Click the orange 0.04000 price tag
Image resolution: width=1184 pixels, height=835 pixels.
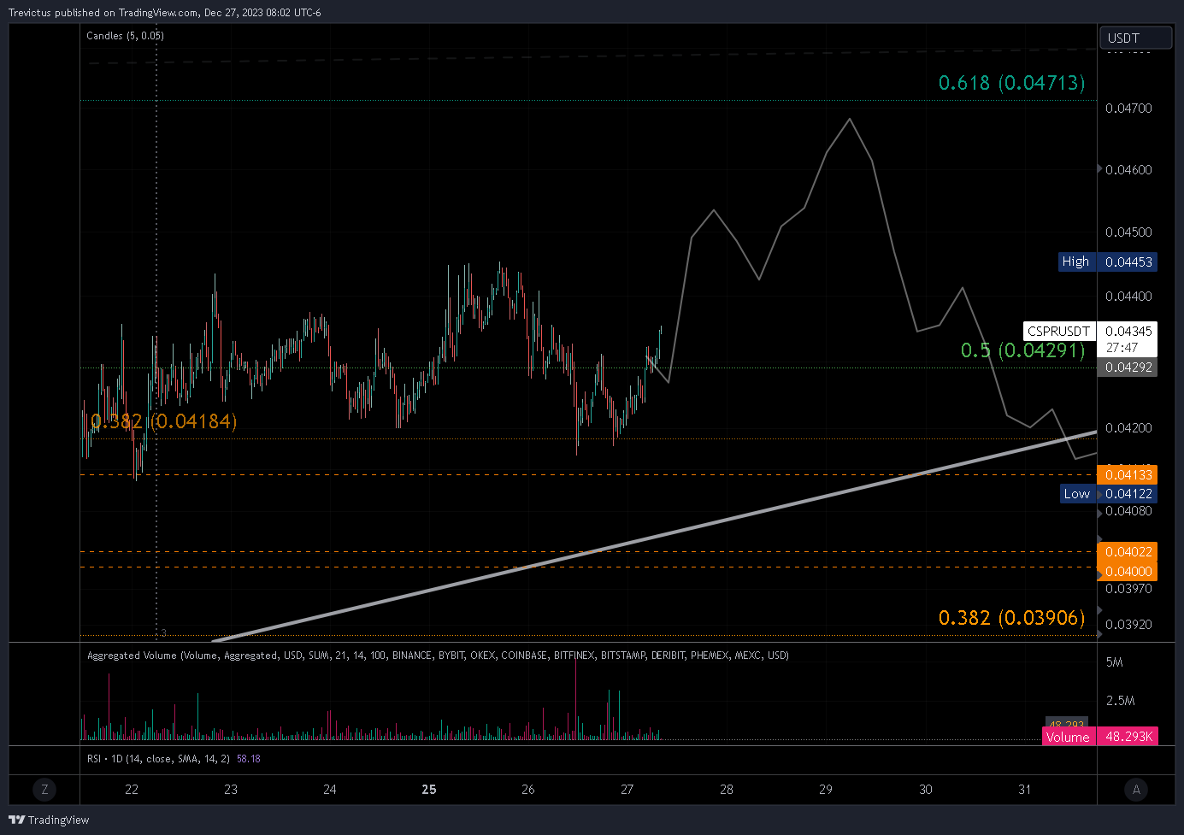(x=1128, y=572)
